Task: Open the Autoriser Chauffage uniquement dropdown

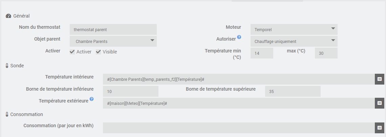Action: tap(294, 41)
